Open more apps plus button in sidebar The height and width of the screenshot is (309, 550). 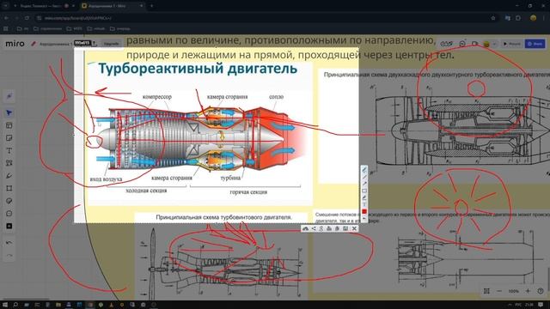[9, 227]
